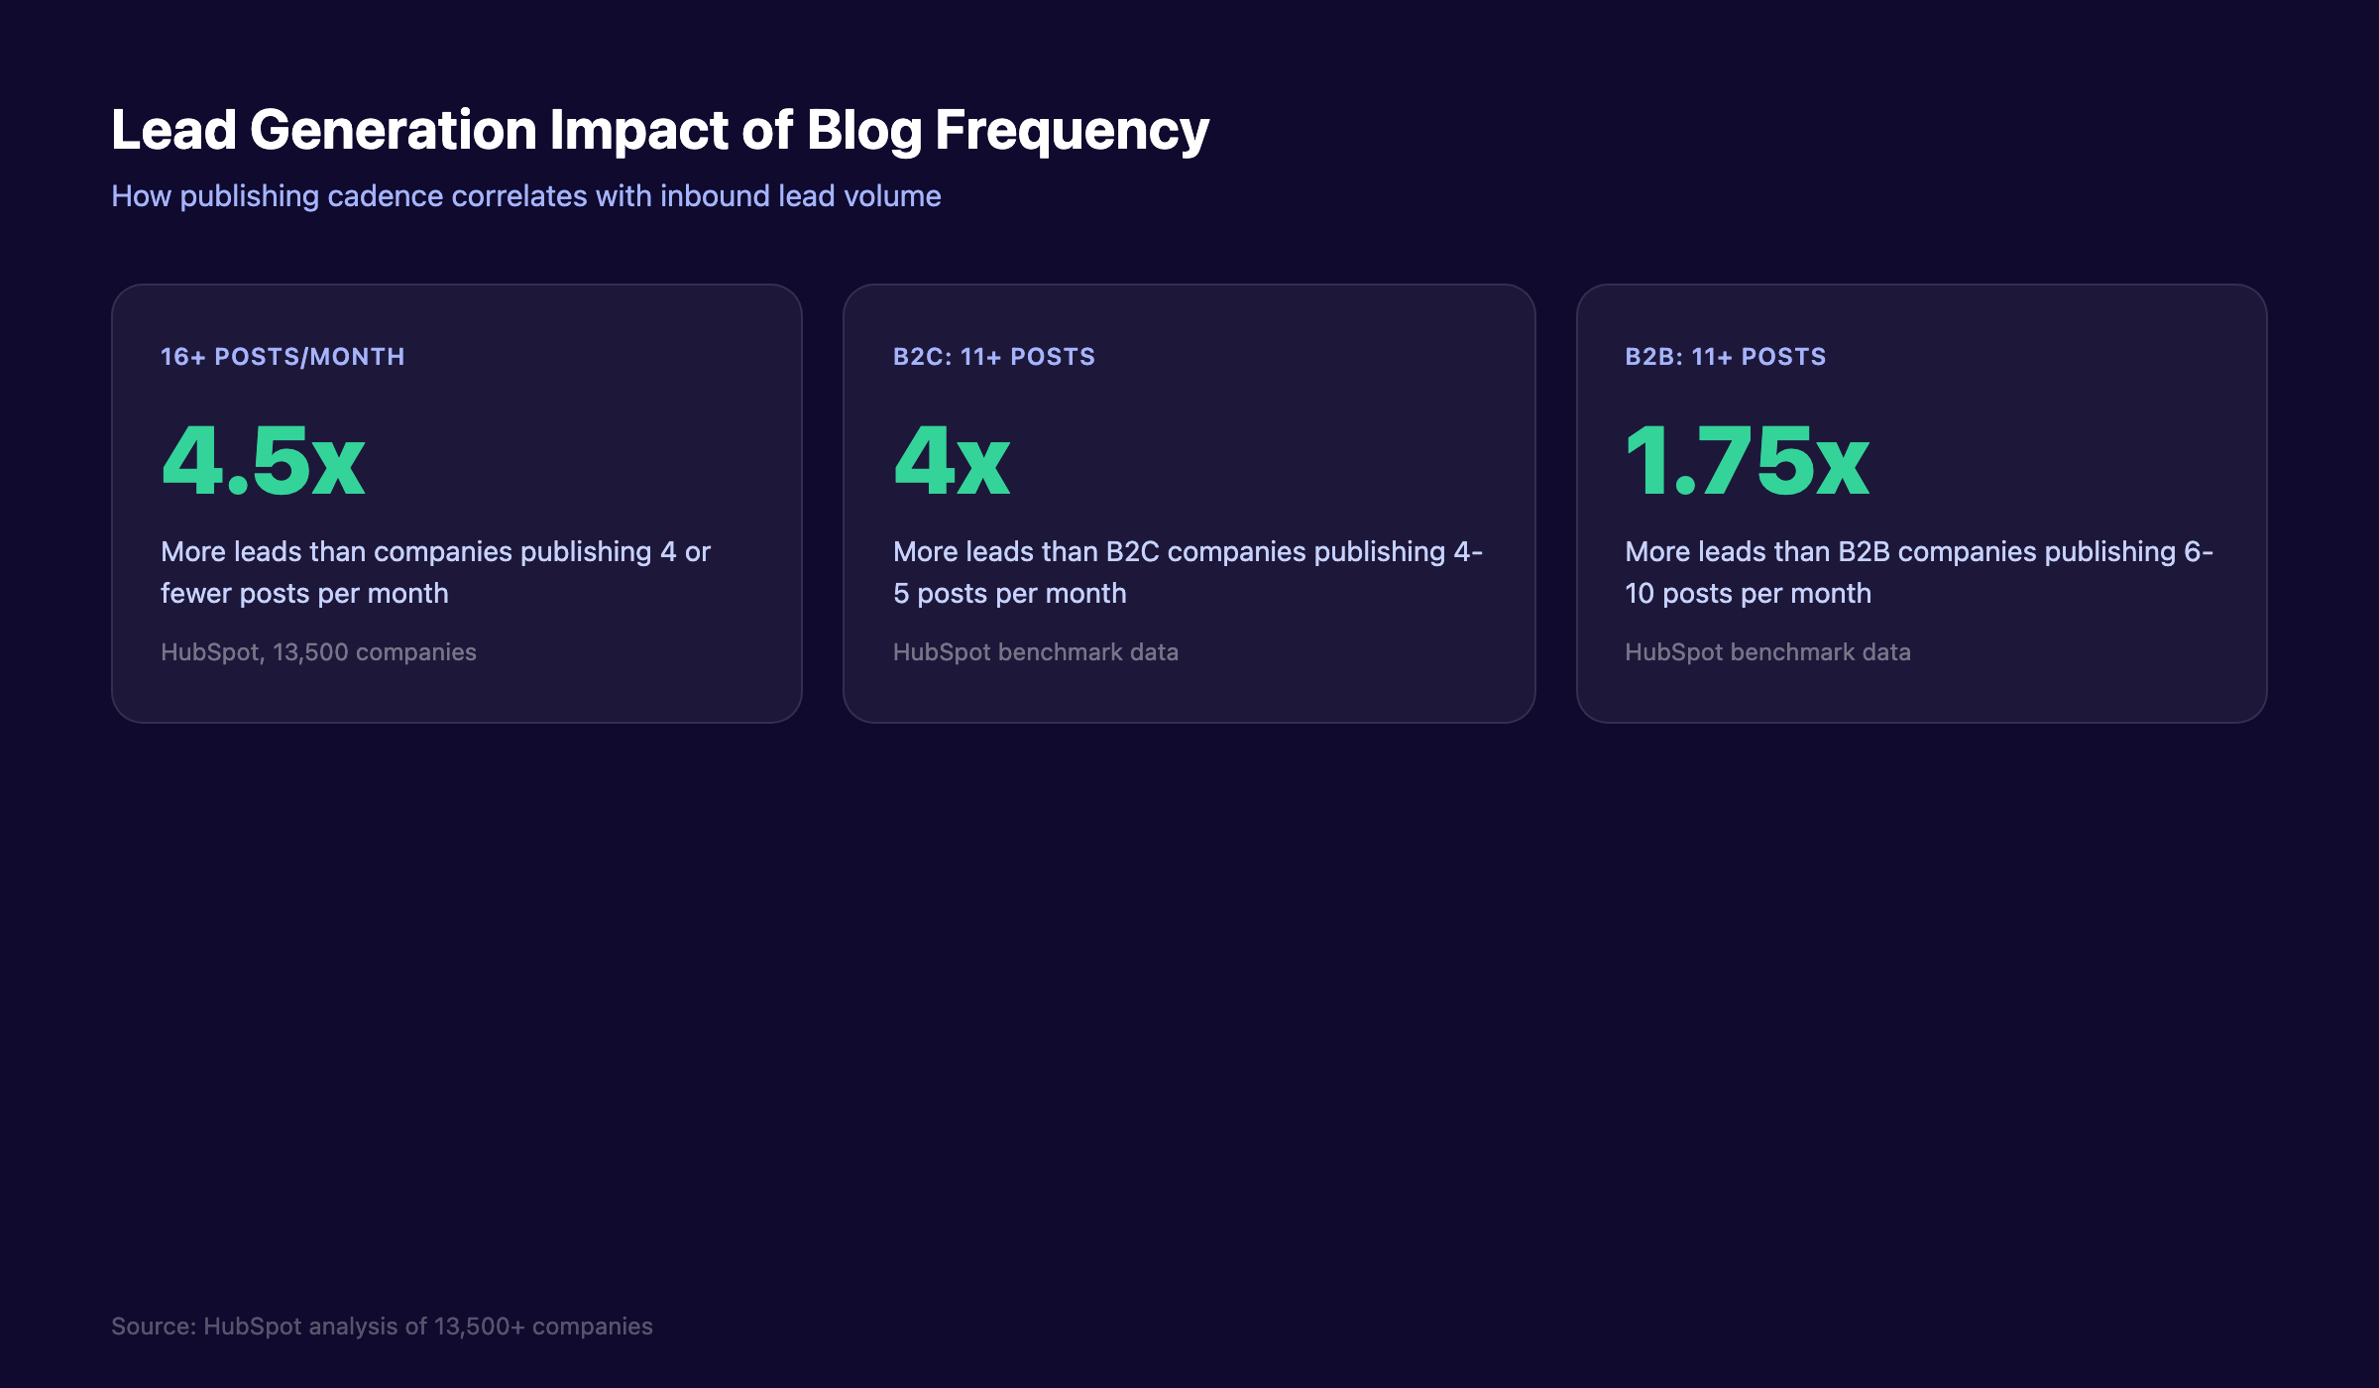Open the HubSpot, 13,500 companies source note
2379x1388 pixels.
[x=317, y=651]
